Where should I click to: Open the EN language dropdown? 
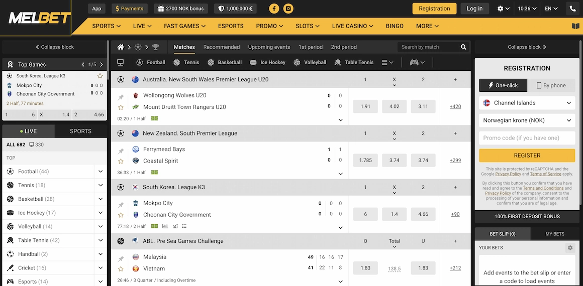click(x=551, y=9)
